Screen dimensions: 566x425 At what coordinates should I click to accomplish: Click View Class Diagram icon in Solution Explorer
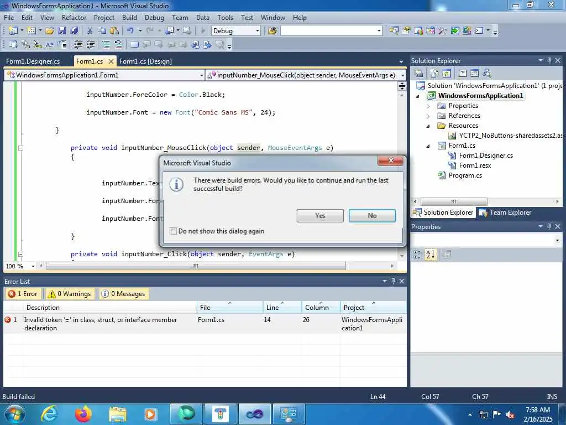pyautogui.click(x=487, y=74)
